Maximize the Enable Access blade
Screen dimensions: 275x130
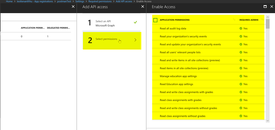point(265,7)
